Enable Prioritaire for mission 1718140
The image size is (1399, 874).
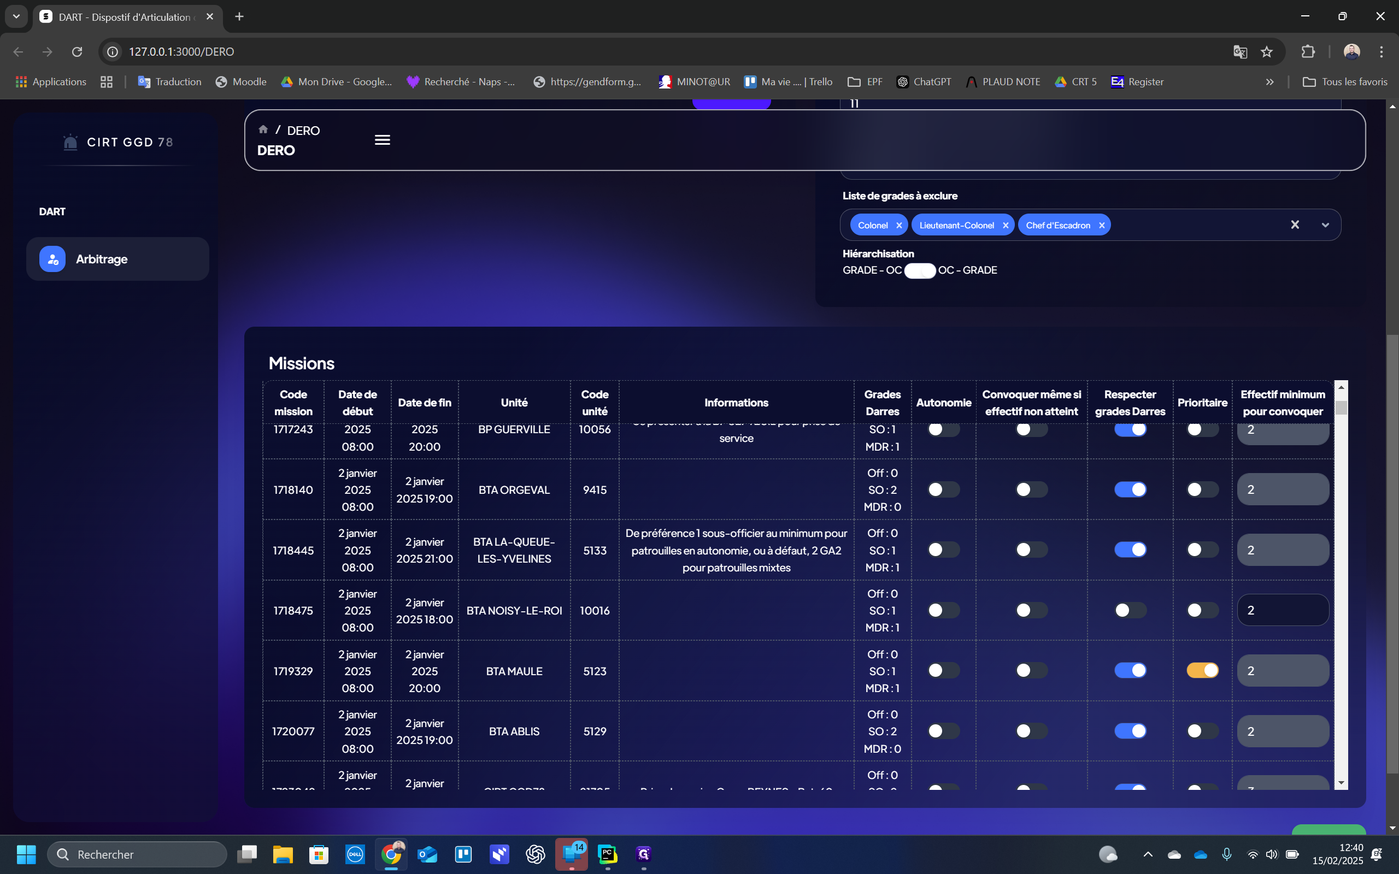1202,489
